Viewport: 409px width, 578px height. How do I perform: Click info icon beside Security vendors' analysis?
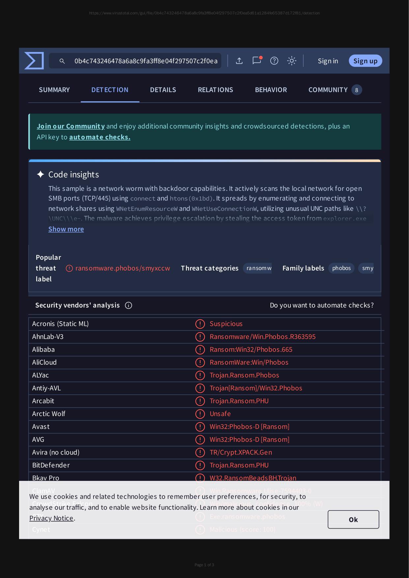128,305
